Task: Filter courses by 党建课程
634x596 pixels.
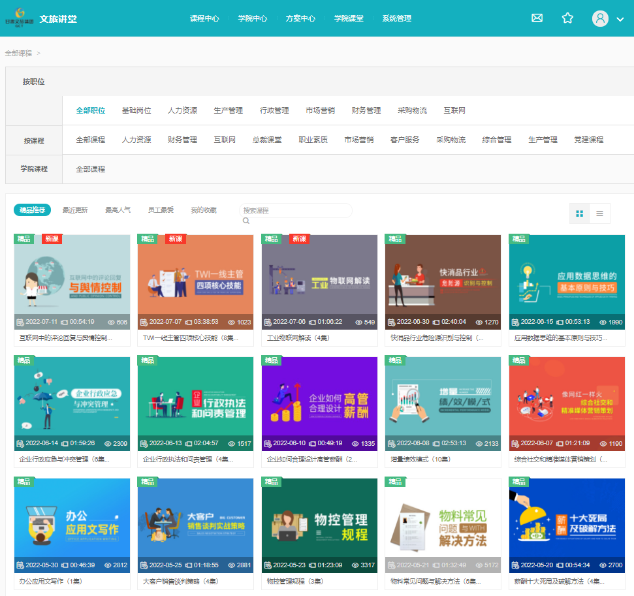Action: click(588, 140)
